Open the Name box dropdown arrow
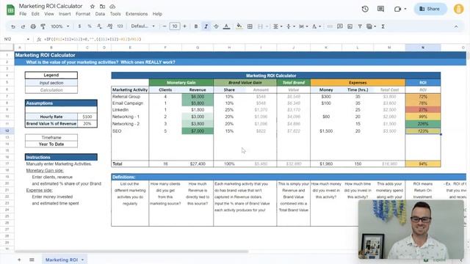470x264 pixels. click(28, 39)
